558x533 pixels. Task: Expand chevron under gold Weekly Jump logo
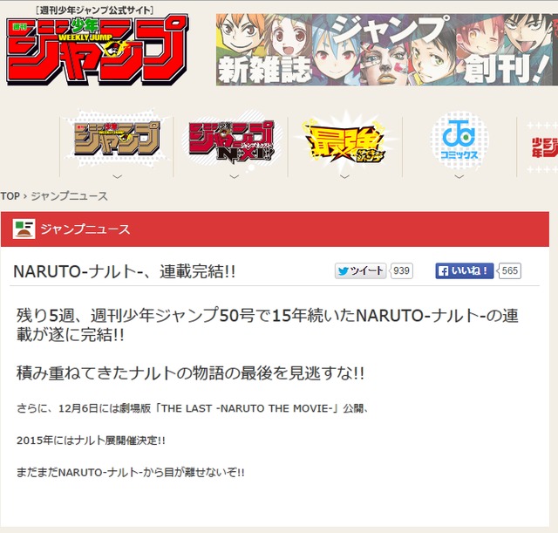tap(117, 176)
